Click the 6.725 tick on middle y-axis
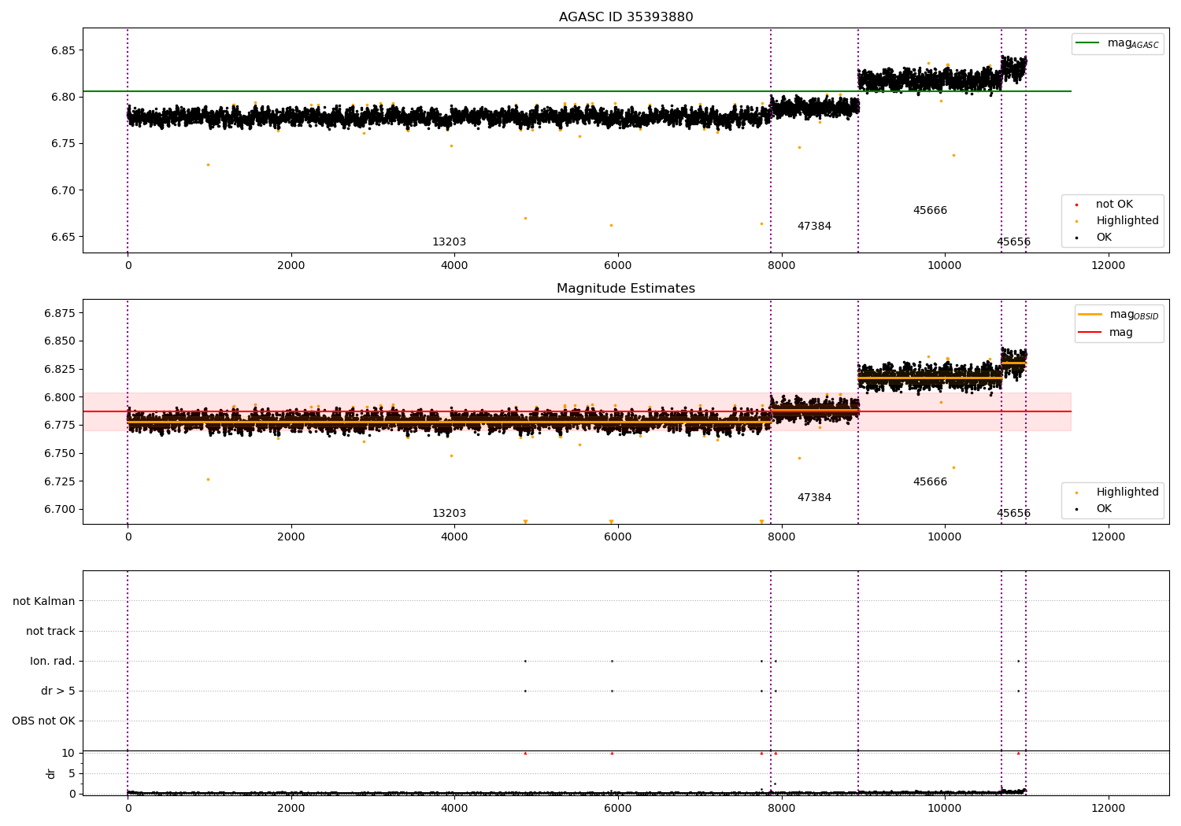This screenshot has width=1181, height=826. [x=60, y=481]
